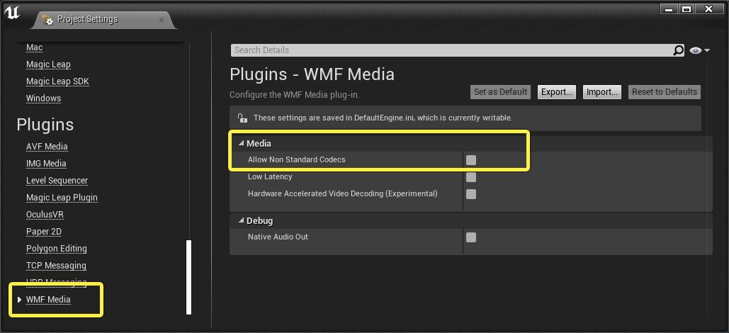
Task: Minimize the Project Settings window
Action: click(x=669, y=9)
